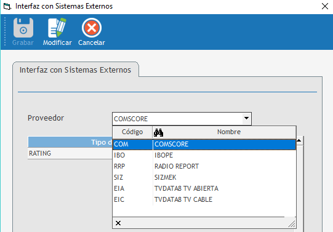Click the RRP code cell

[x=132, y=166]
